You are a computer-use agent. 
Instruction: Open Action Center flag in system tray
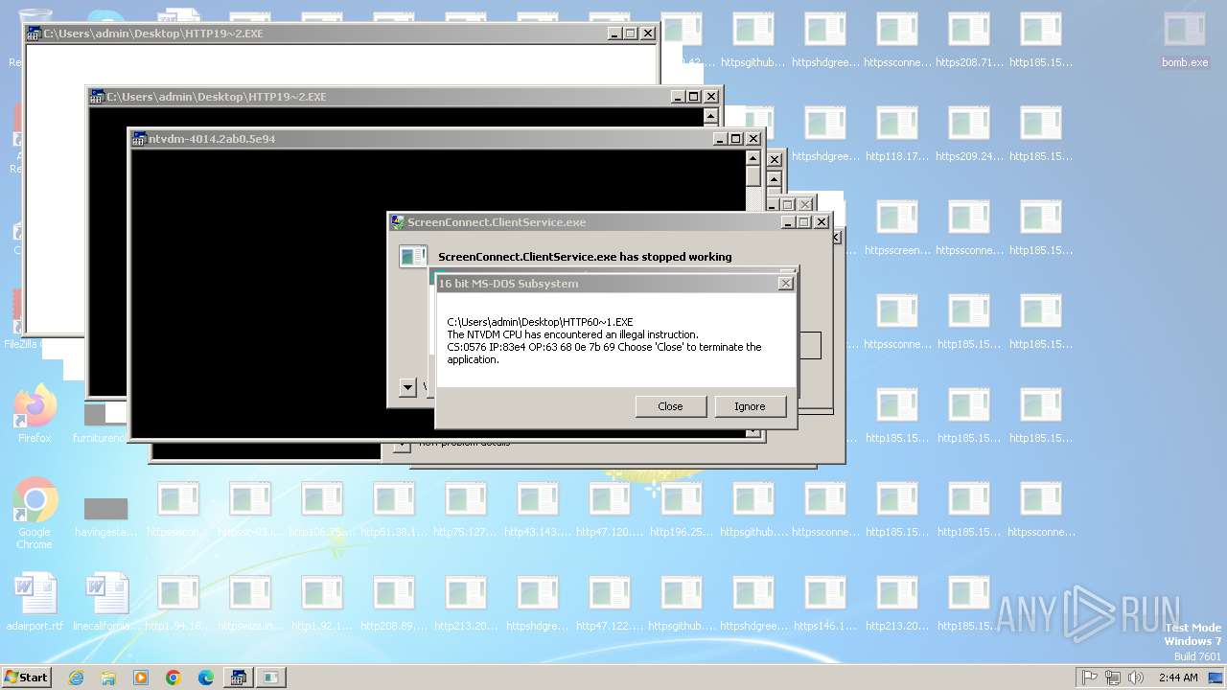point(1090,678)
